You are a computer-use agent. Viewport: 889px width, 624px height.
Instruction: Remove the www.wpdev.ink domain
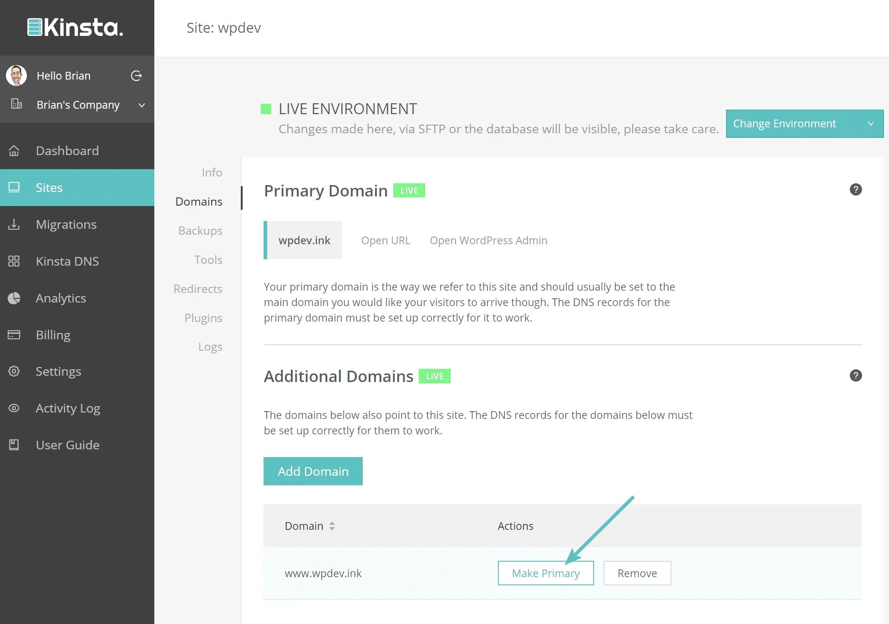click(x=636, y=573)
